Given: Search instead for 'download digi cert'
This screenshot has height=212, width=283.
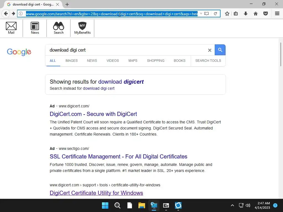Looking at the screenshot, I should point(99,89).
